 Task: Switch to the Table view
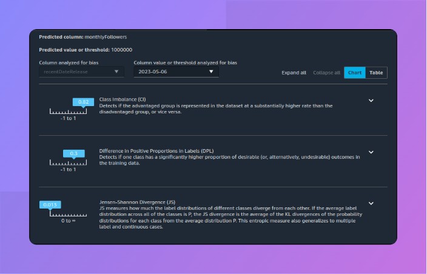coord(376,73)
